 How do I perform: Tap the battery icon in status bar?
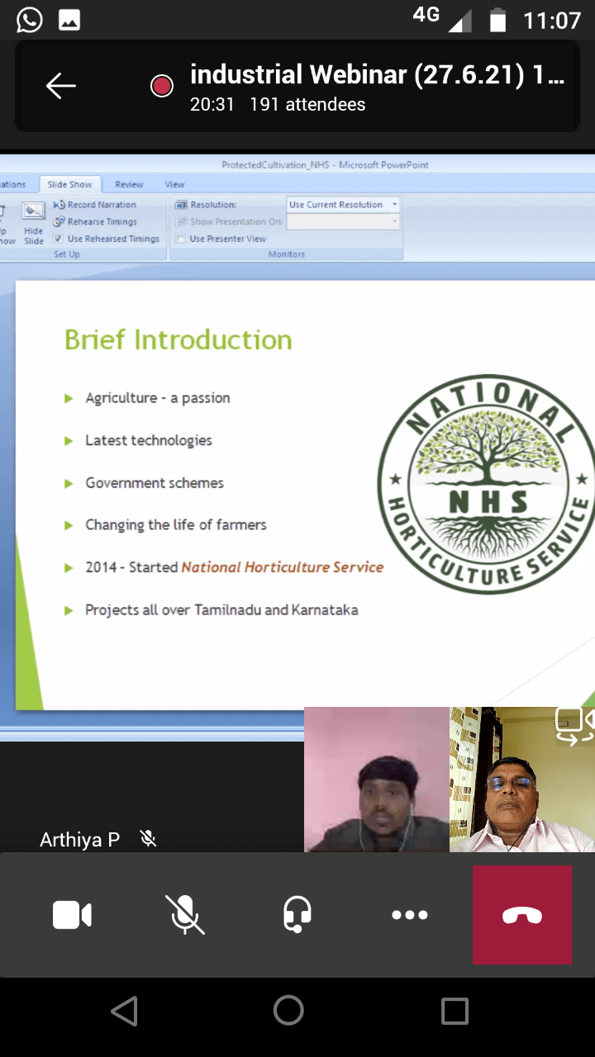coord(497,20)
